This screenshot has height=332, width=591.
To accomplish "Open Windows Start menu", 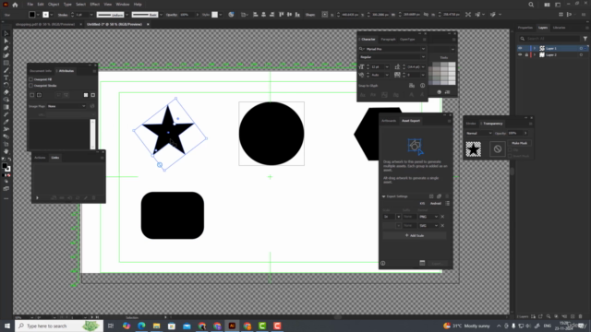I will point(7,326).
